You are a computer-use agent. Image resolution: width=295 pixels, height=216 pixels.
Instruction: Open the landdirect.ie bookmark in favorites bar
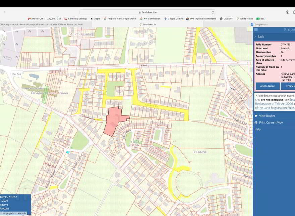(x=245, y=19)
